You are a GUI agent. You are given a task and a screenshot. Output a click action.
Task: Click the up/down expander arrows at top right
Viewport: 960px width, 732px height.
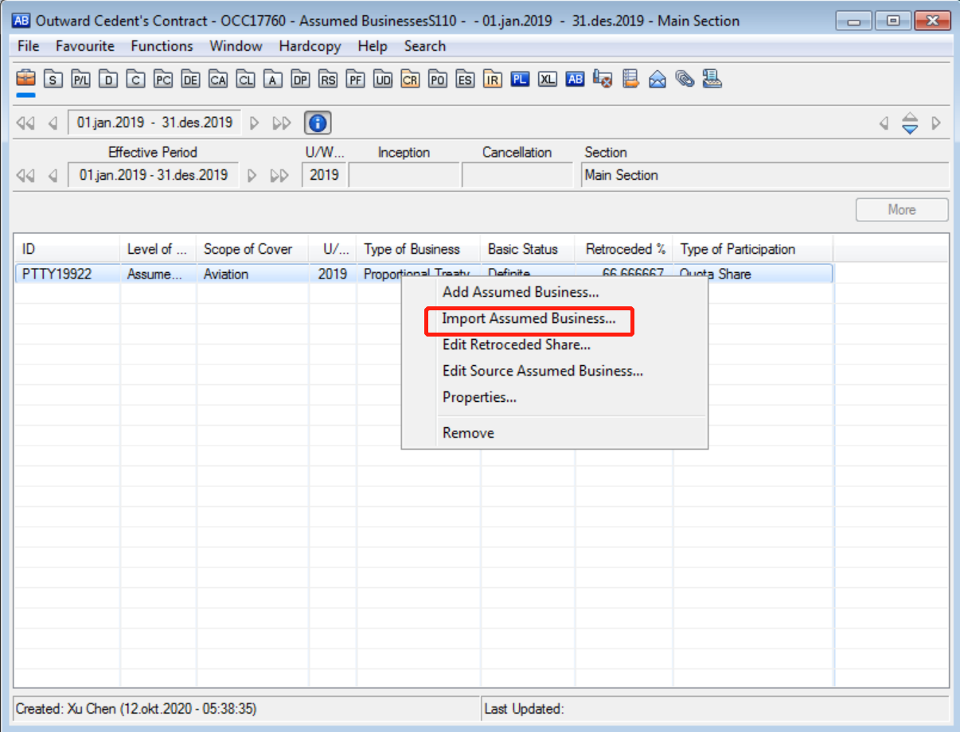(910, 123)
